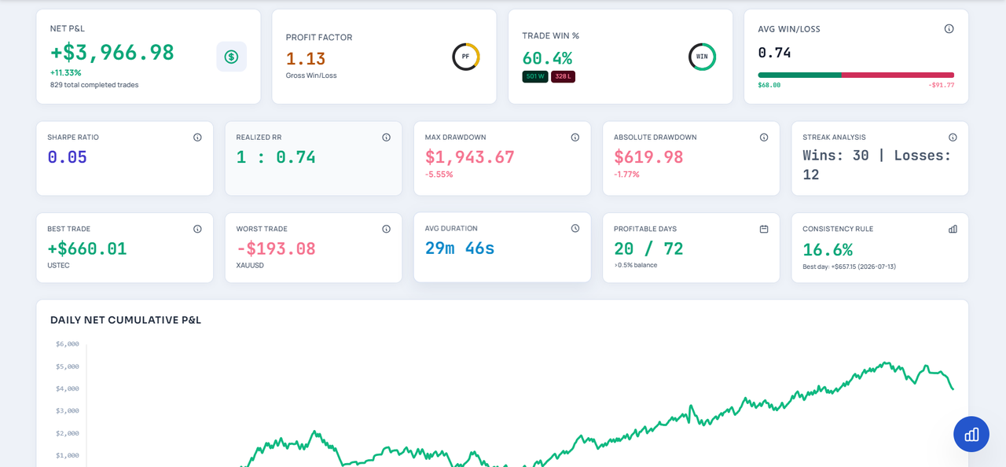This screenshot has width=1006, height=467.
Task: Click the Sharpe Ratio value 0.05
Action: tap(68, 157)
